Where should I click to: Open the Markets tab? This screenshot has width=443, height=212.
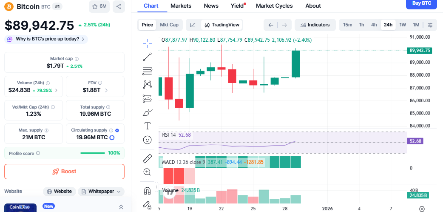[181, 6]
